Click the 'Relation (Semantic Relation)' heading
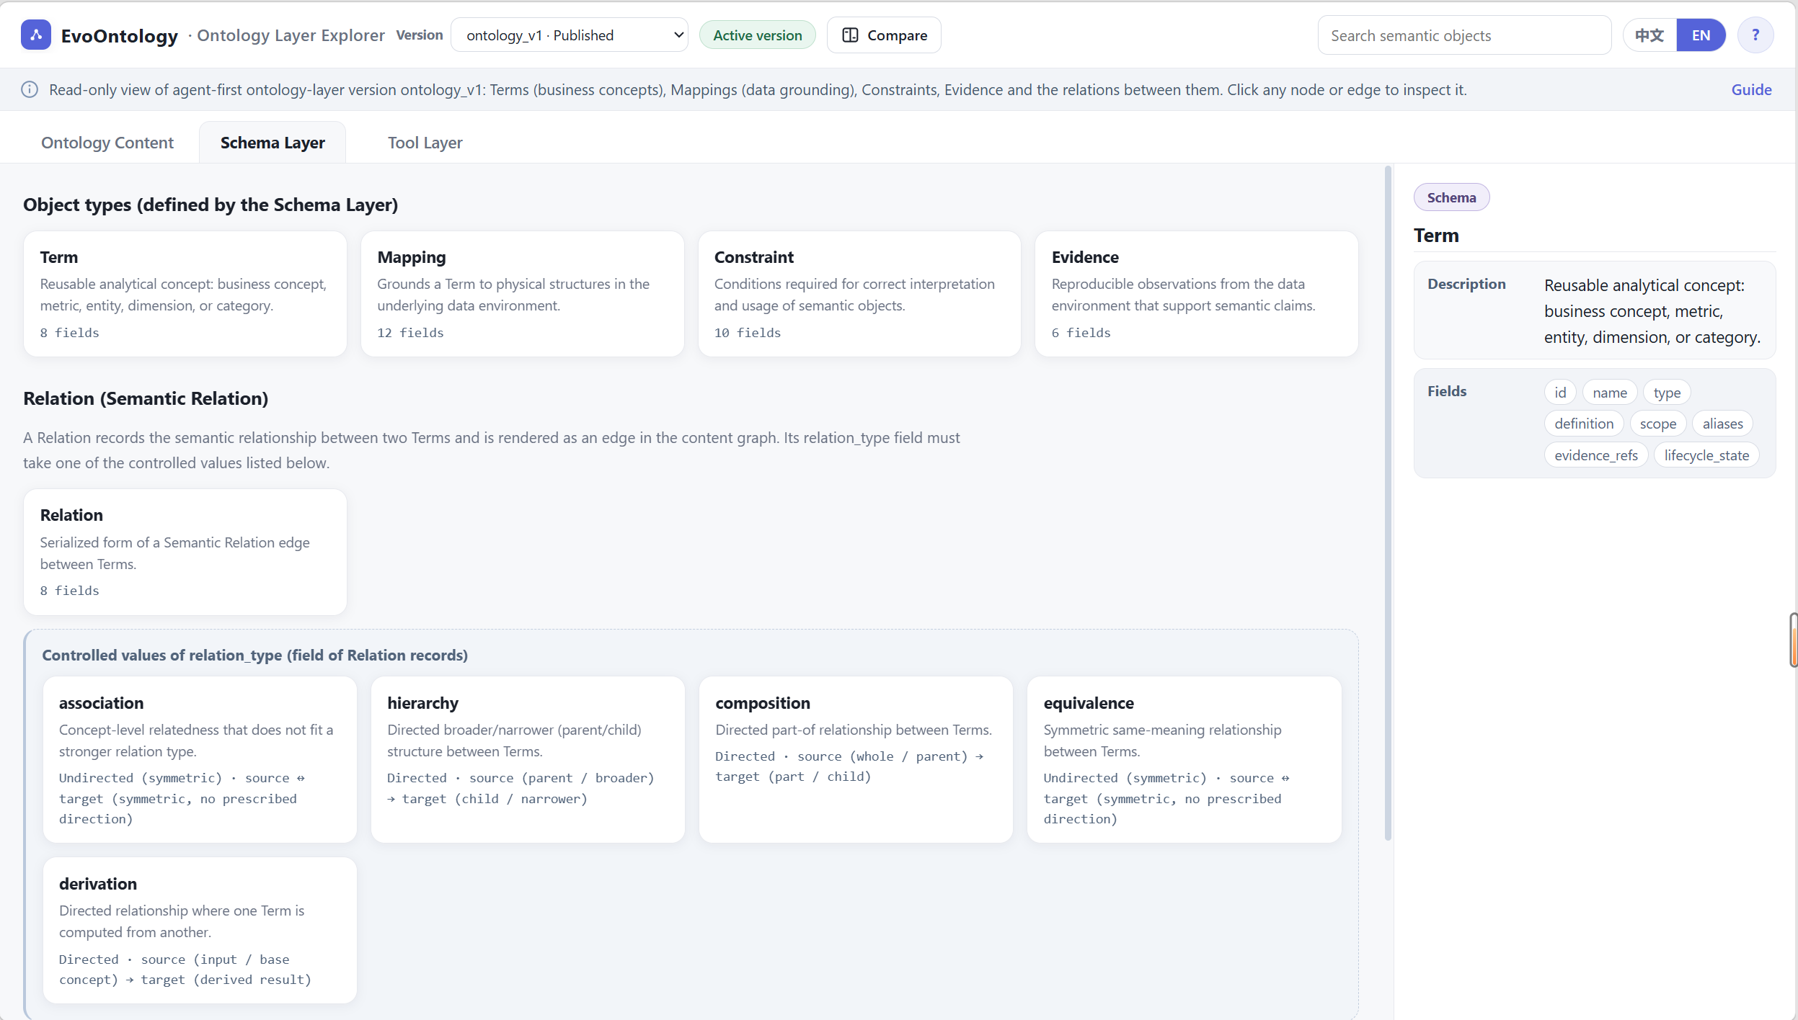Viewport: 1798px width, 1020px height. point(146,398)
